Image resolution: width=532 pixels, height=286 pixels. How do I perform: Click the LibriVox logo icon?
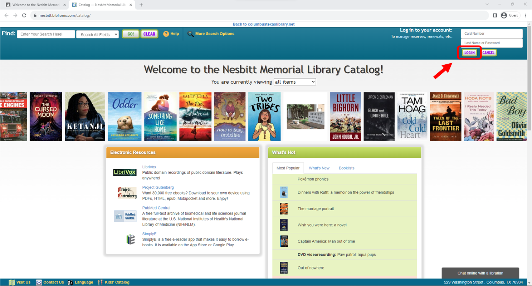[125, 172]
